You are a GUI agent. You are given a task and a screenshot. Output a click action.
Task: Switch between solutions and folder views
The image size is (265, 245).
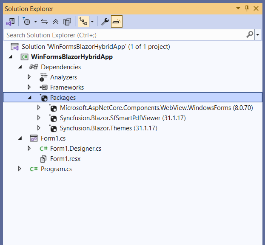(11, 22)
